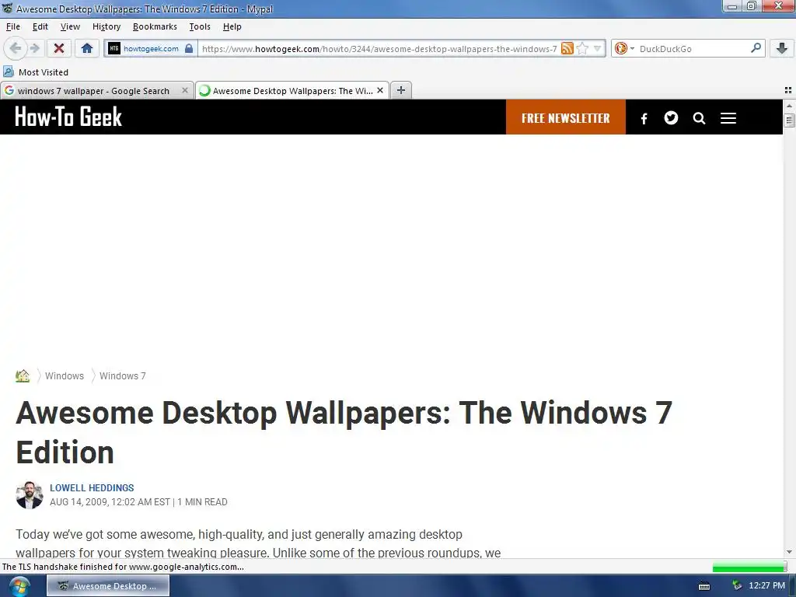Click in the DuckDuckGo search field
This screenshot has height=597, width=796.
coord(693,48)
